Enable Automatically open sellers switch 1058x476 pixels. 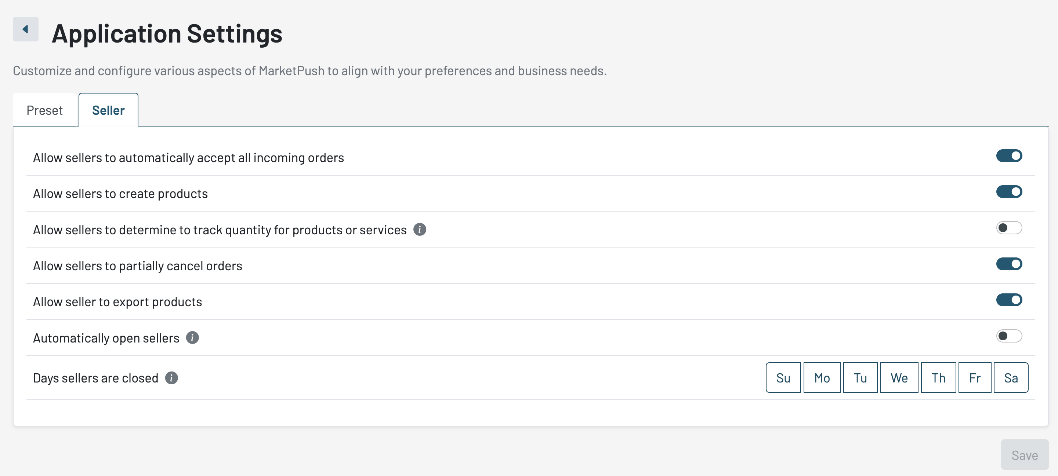coord(1009,336)
